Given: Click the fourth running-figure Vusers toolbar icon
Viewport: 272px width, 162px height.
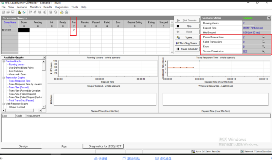Looking at the screenshot, I should (45, 12).
